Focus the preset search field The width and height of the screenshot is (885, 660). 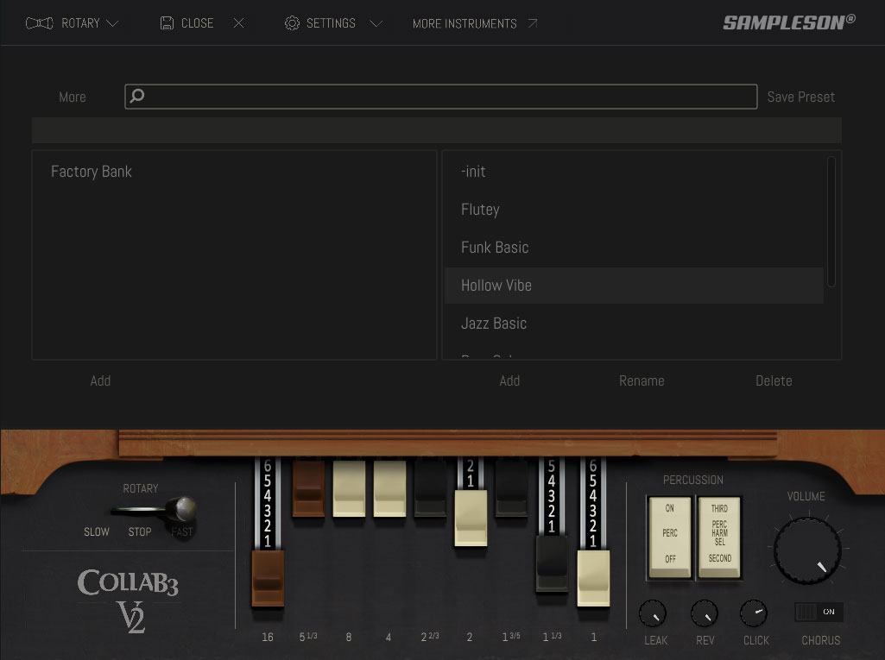[x=441, y=97]
